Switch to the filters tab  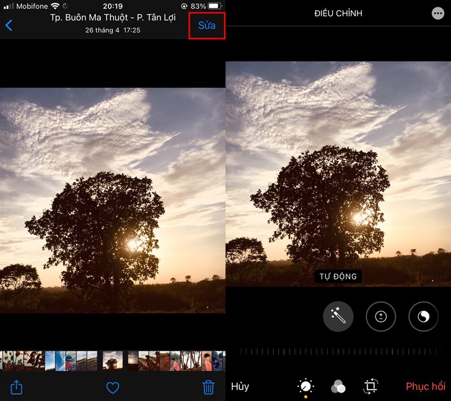[x=338, y=386]
